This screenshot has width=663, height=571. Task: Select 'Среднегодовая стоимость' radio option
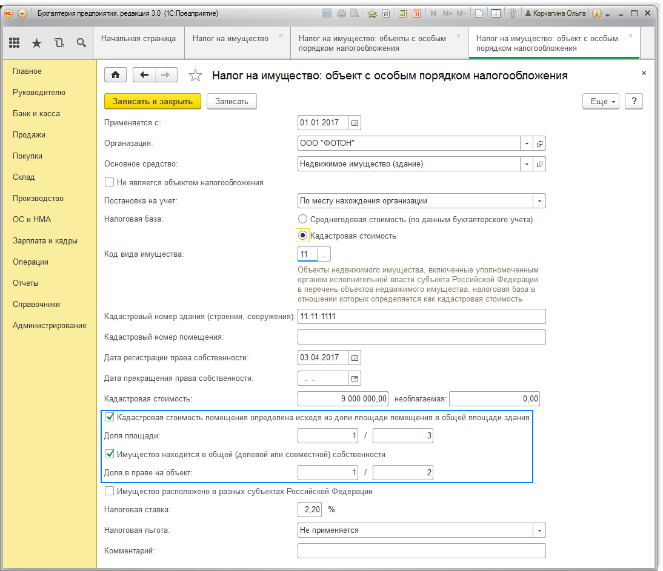(x=303, y=219)
